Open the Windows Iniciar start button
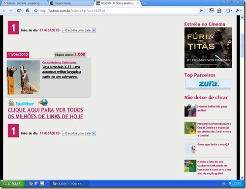 pyautogui.click(x=13, y=184)
